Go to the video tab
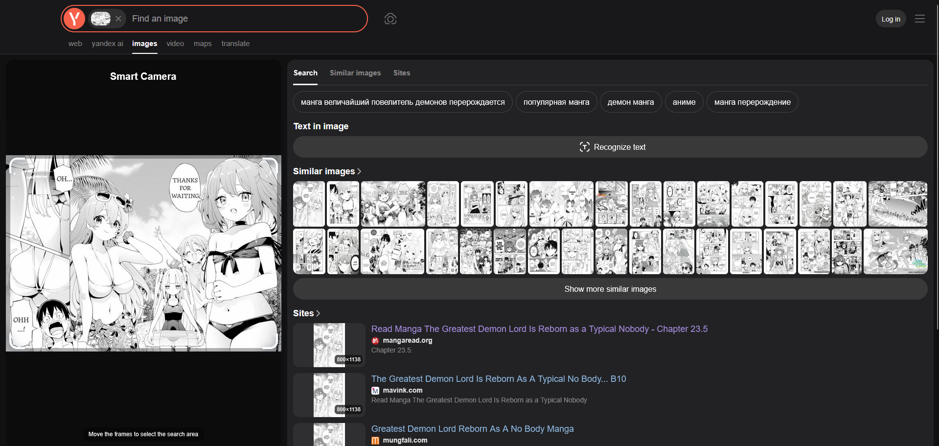 pyautogui.click(x=175, y=44)
